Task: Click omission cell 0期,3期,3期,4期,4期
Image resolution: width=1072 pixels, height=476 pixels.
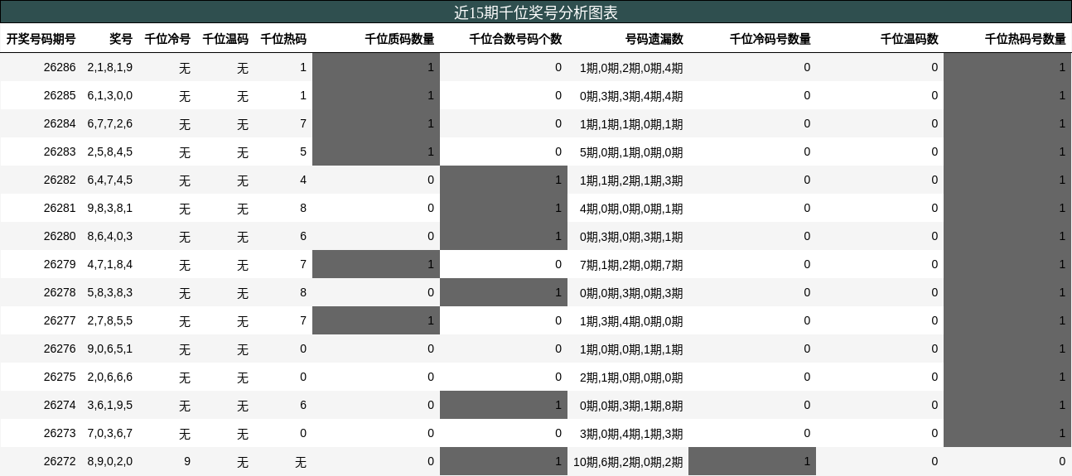Action: coord(631,96)
